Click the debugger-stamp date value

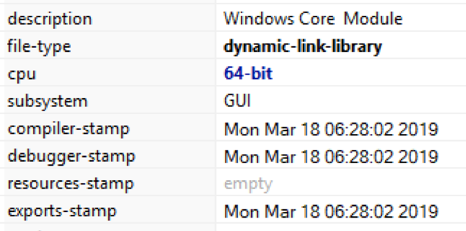point(331,156)
